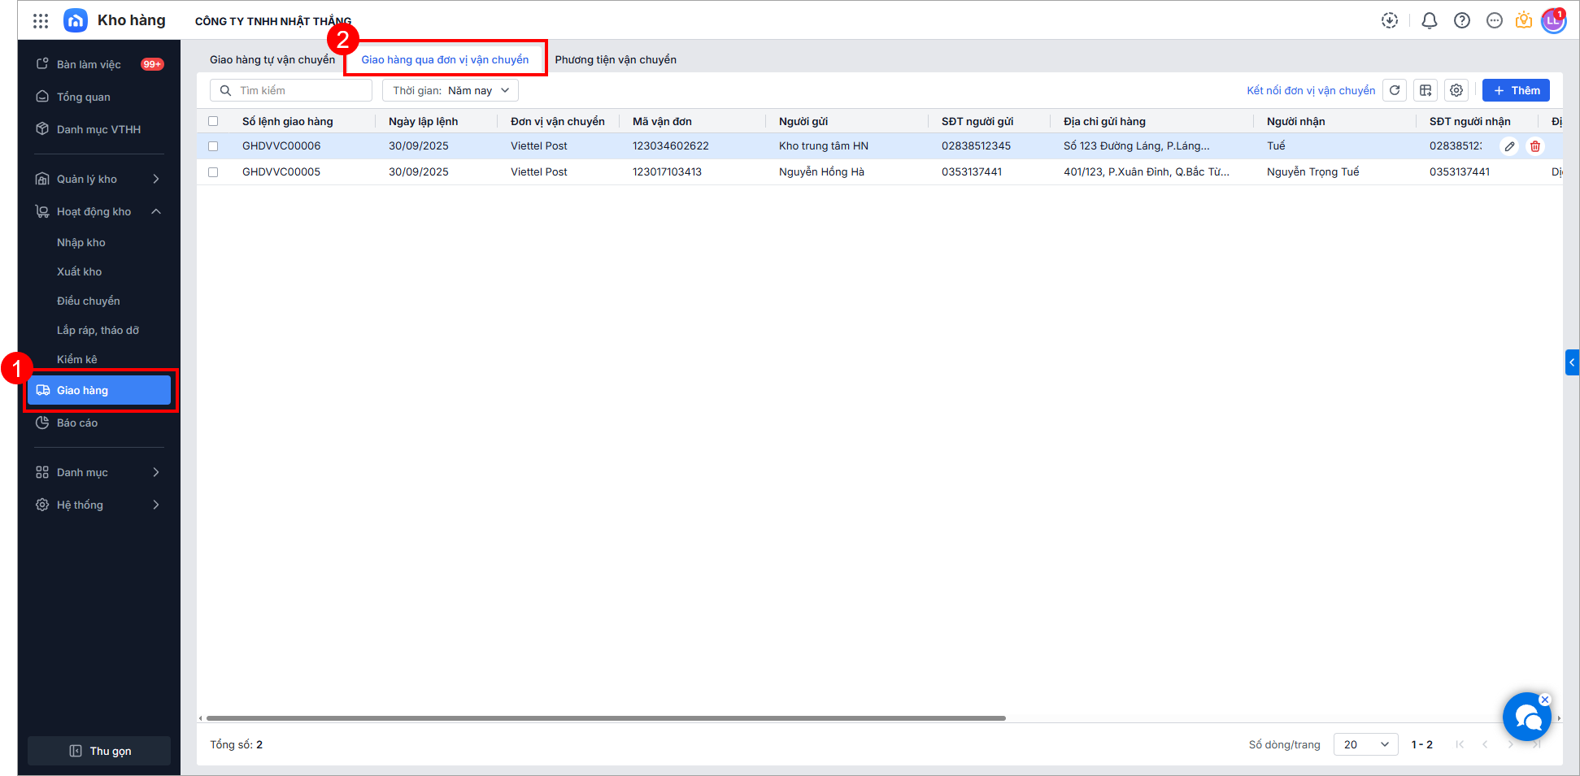
Task: Click the refresh icon in toolbar
Action: pyautogui.click(x=1395, y=90)
